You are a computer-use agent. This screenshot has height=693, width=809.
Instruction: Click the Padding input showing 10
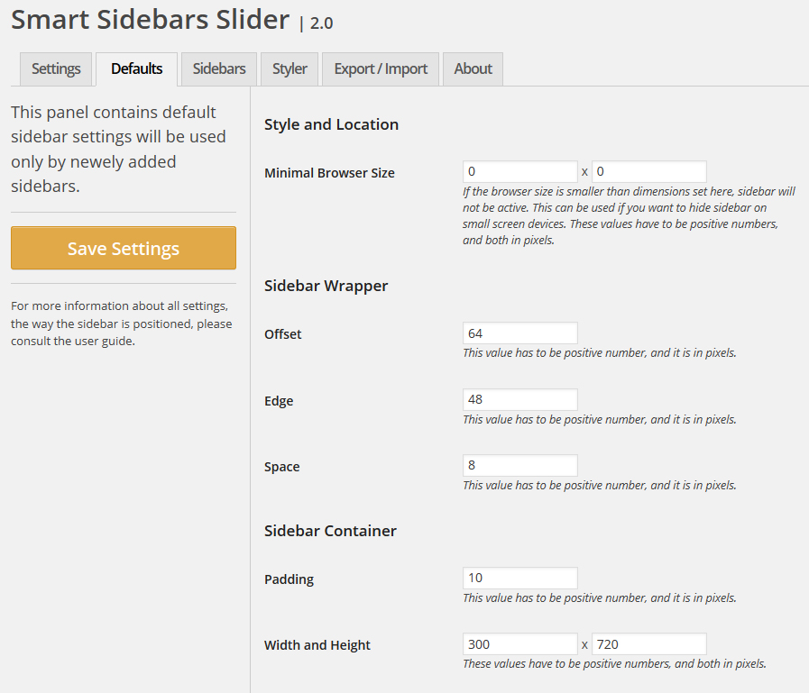pos(519,578)
